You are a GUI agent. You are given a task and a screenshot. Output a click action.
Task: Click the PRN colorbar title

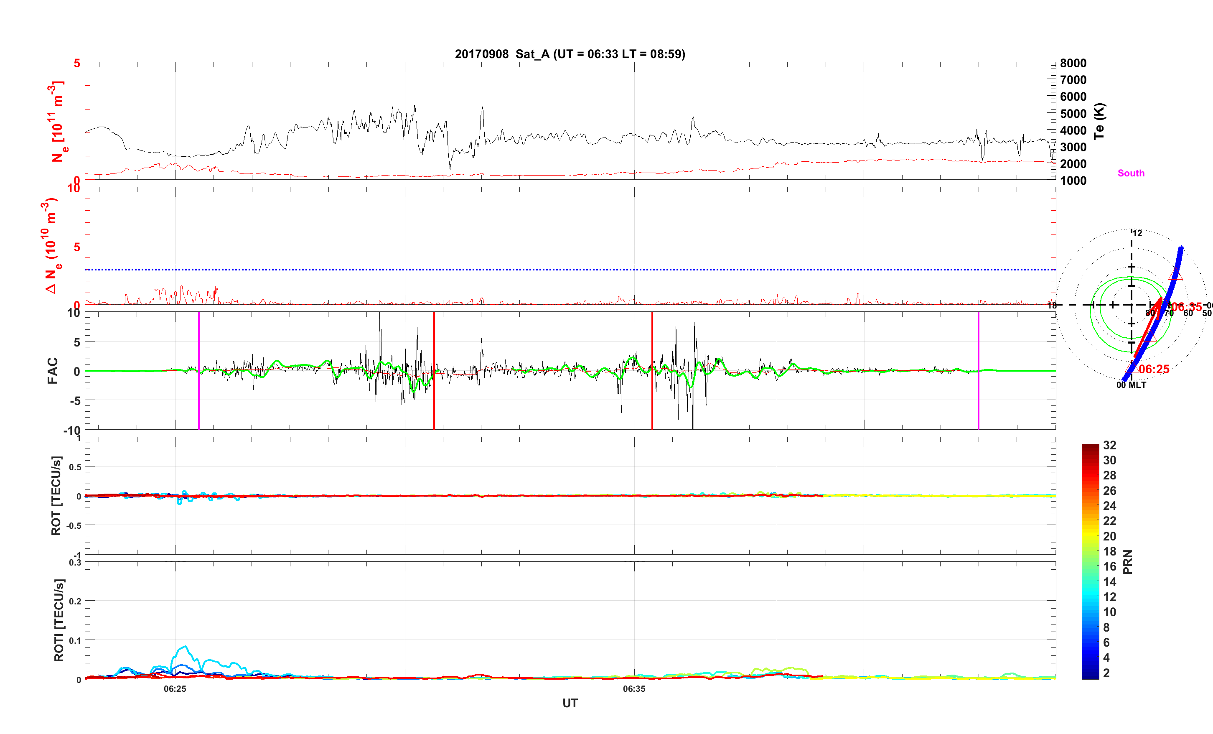pos(1128,562)
